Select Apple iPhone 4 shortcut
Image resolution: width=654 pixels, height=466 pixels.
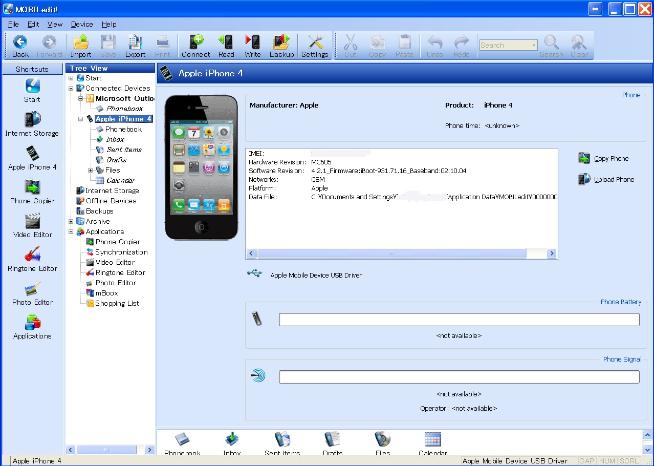(32, 158)
